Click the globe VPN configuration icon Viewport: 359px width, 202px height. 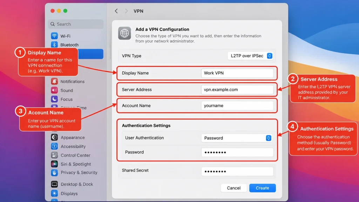coord(124,33)
